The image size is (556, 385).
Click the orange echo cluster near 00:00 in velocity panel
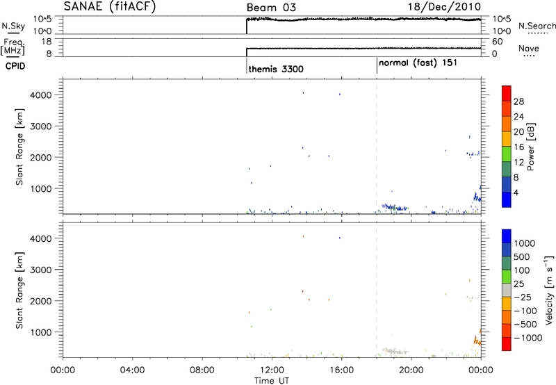click(x=477, y=341)
